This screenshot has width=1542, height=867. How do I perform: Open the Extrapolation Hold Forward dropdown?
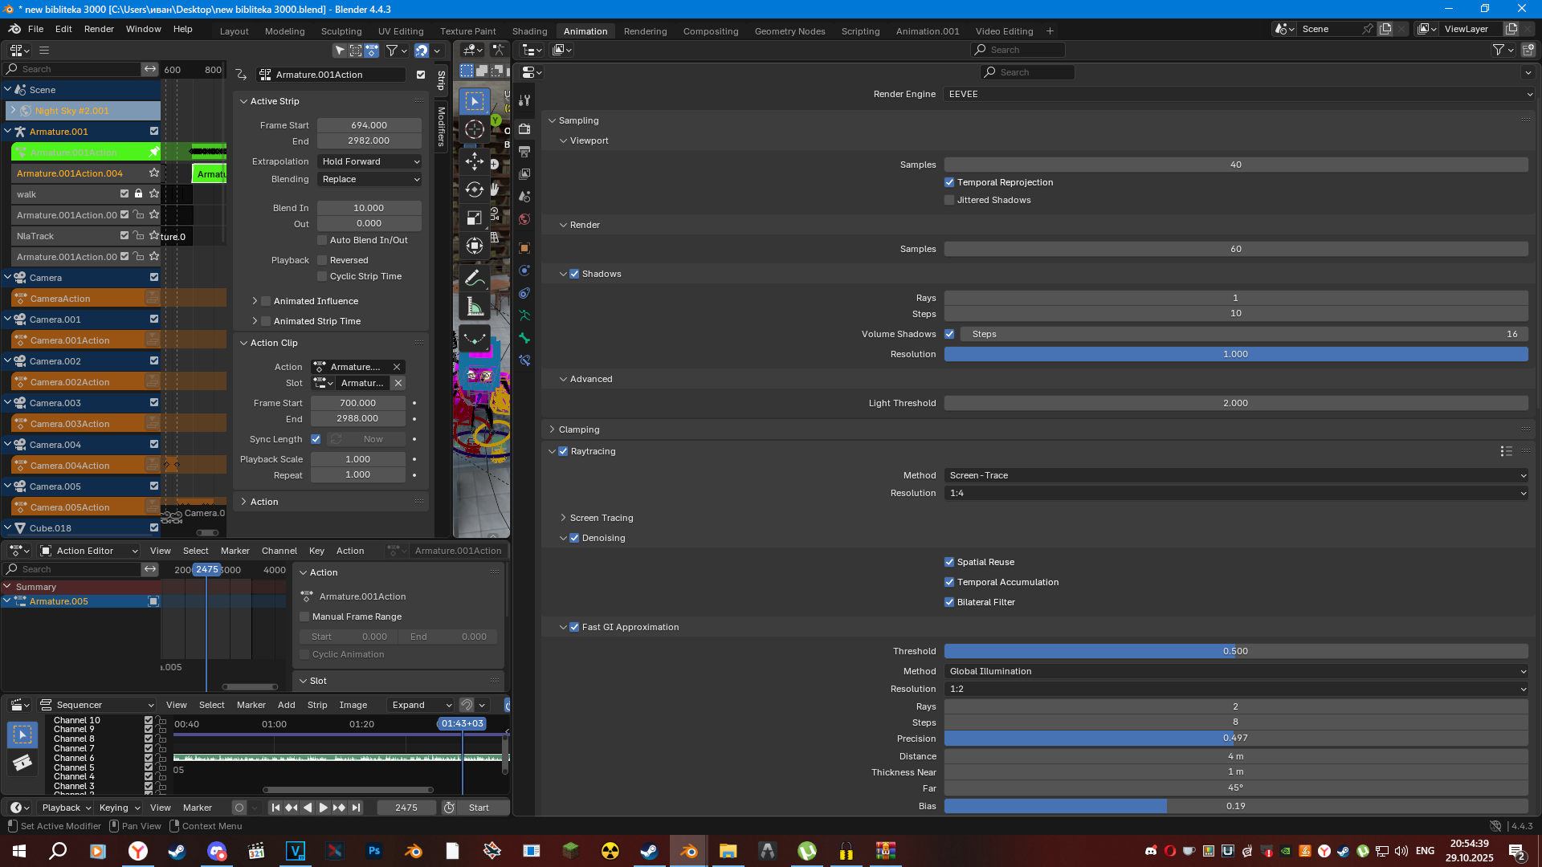point(369,161)
